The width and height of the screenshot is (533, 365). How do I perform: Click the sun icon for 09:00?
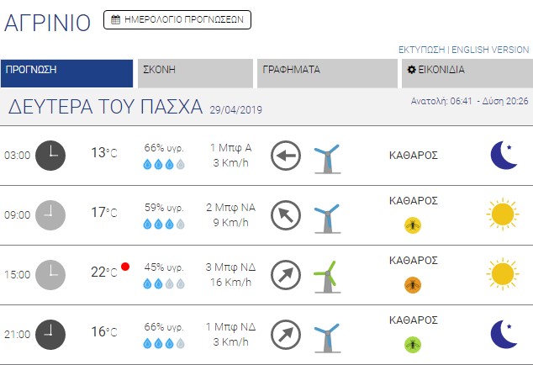(503, 215)
